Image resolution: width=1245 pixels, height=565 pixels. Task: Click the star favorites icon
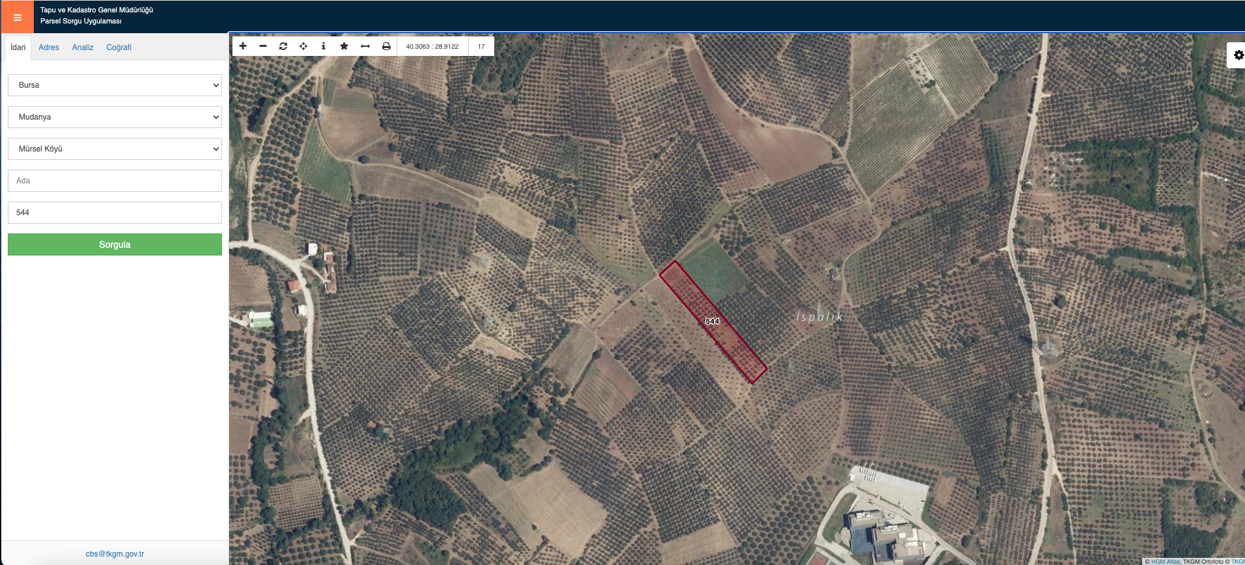coord(344,46)
